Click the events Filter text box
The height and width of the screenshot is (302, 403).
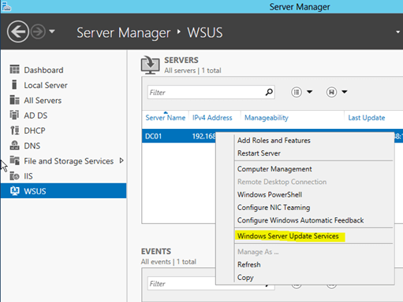pyautogui.click(x=181, y=283)
